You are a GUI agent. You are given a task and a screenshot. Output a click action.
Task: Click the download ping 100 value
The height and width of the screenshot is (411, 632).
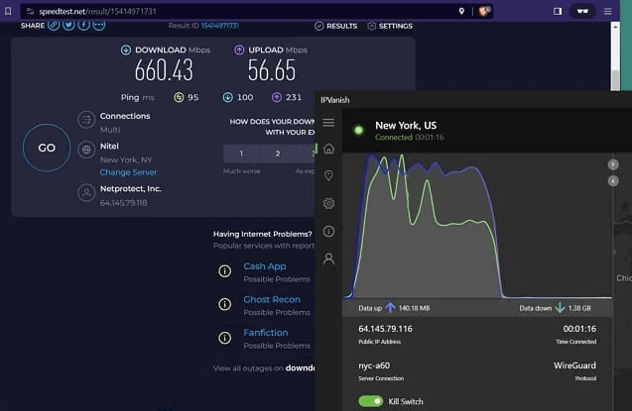[245, 97]
